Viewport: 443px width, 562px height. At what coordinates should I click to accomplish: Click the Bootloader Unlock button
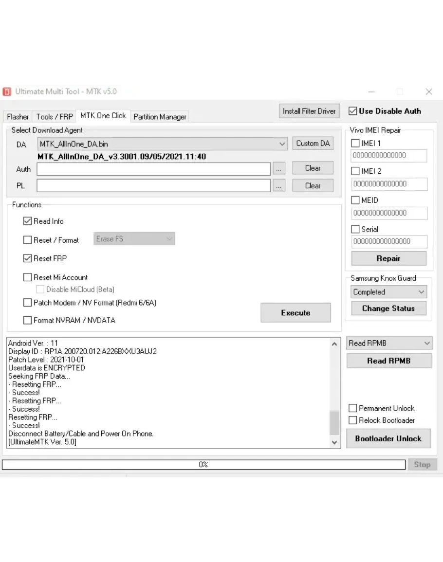pyautogui.click(x=388, y=438)
